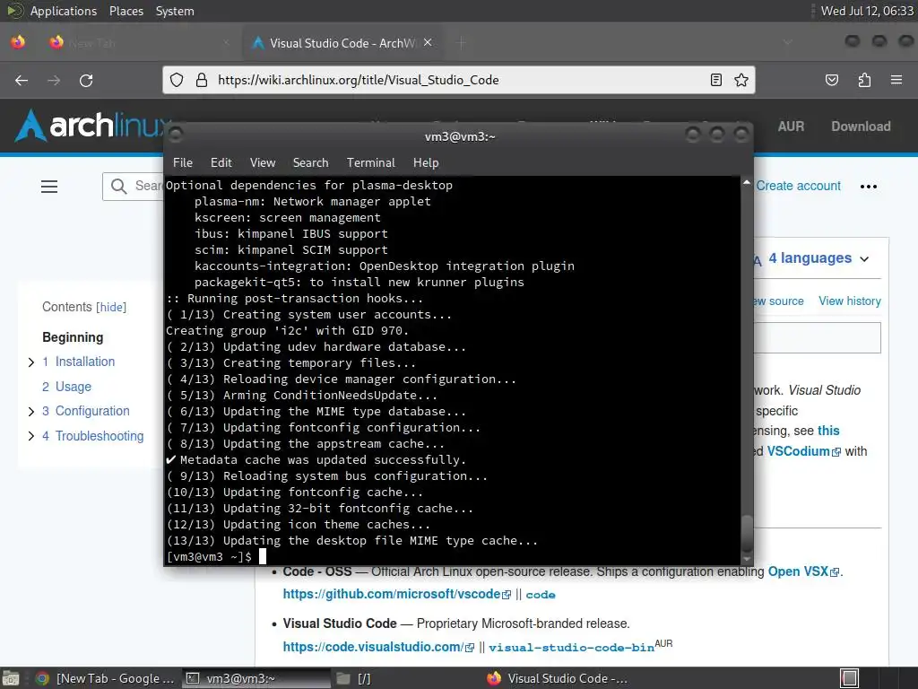Expand Configuration section in contents
Viewport: 918px width, 689px height.
tap(31, 412)
